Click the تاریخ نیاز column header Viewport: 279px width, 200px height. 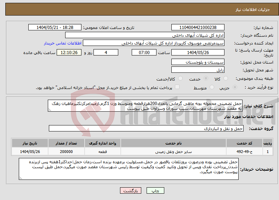(30, 143)
